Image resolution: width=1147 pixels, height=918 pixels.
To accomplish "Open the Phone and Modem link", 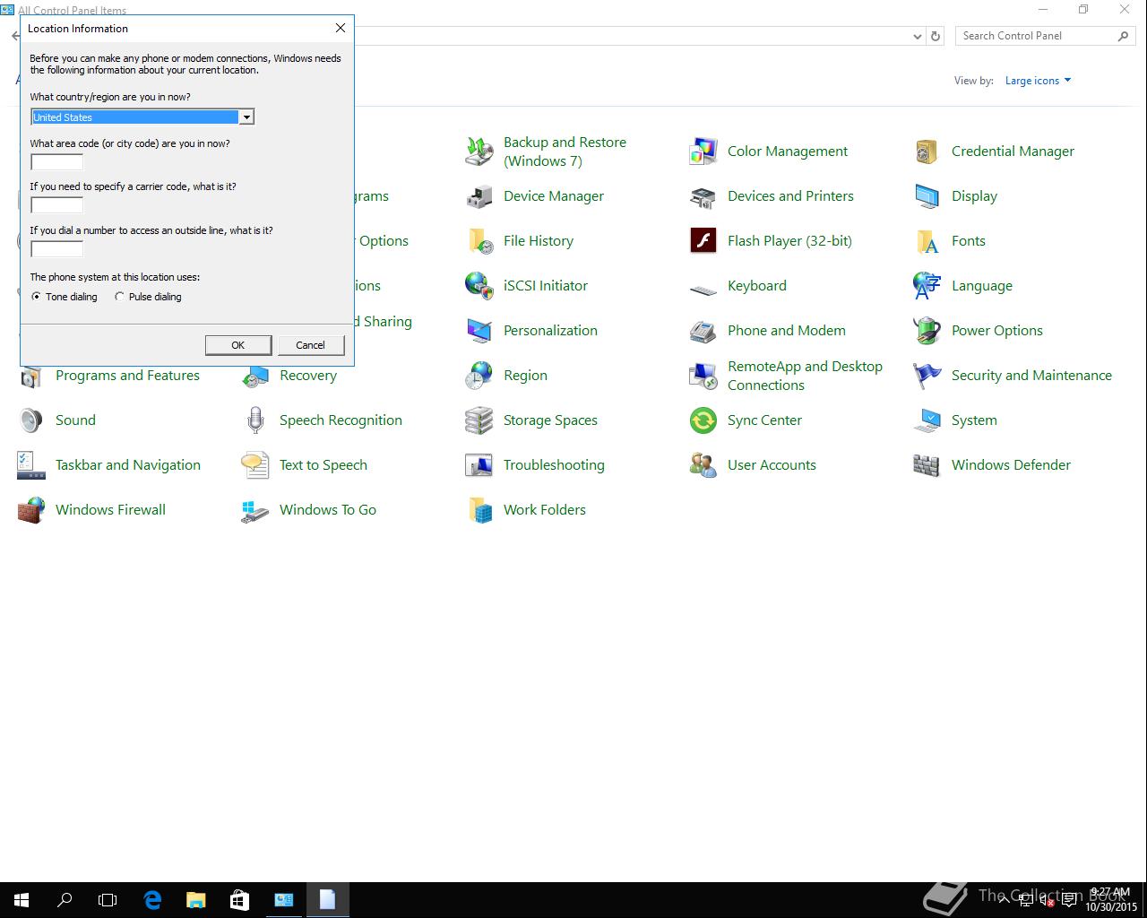I will pos(786,331).
